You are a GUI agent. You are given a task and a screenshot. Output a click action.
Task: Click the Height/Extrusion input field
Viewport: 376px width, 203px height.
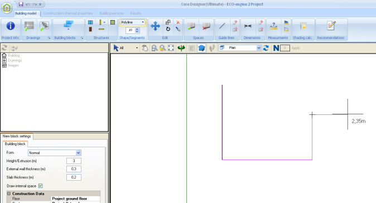coord(74,161)
